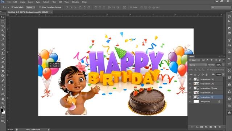Screen dimensions: 232x131
Task: Lock position icon in Lock row
Action: [x=203, y=75]
